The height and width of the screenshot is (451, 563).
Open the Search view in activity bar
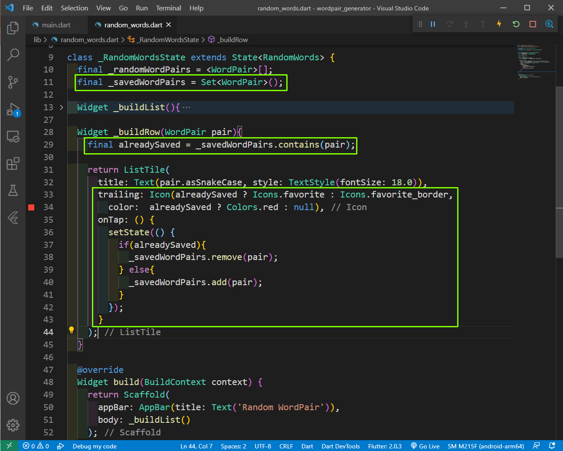[x=13, y=55]
